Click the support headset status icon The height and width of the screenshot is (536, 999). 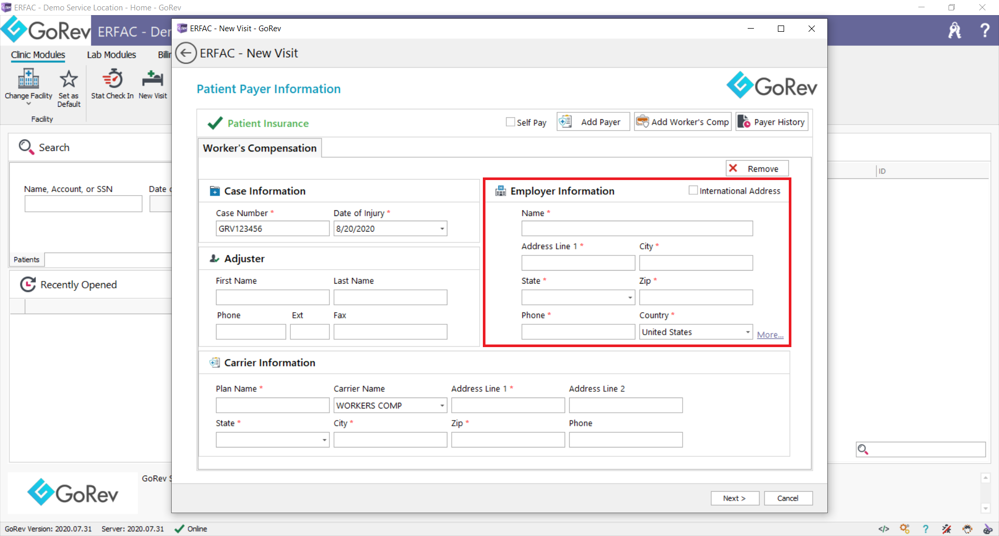point(967,529)
